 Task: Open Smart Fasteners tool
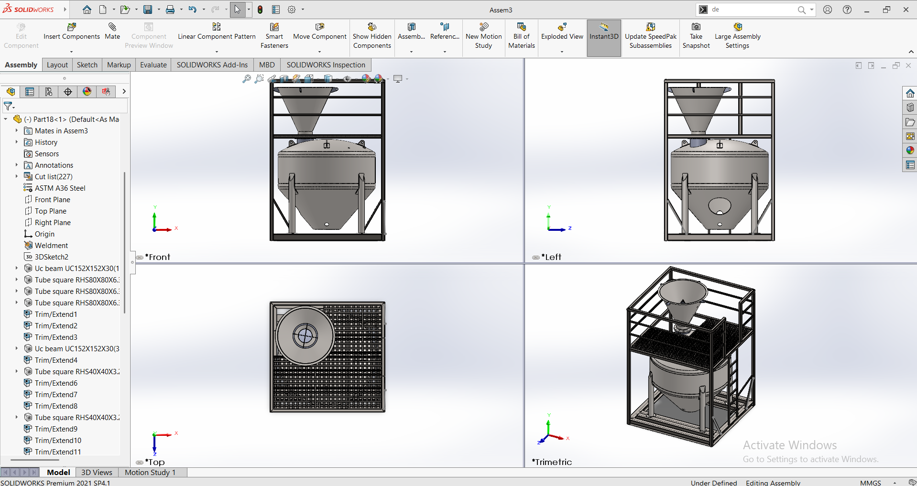(x=274, y=27)
